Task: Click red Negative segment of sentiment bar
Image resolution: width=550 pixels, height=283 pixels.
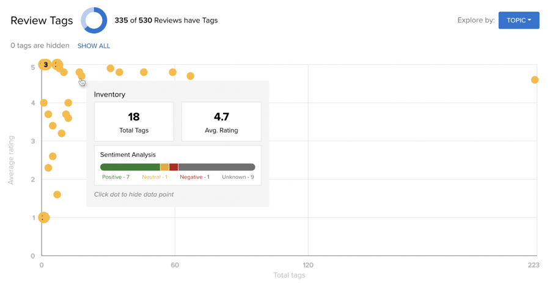Action: click(174, 167)
